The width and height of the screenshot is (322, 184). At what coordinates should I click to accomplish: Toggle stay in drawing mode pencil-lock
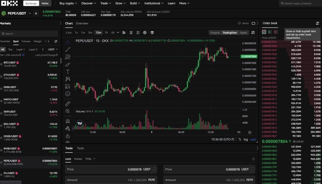pos(68,129)
